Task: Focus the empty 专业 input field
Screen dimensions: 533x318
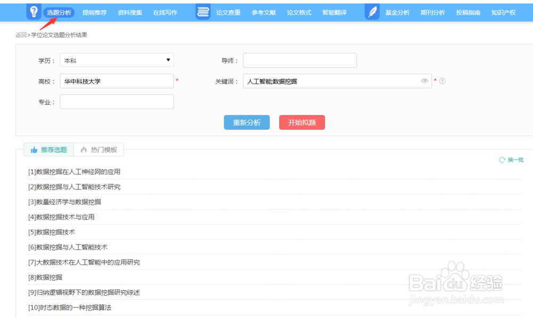Action: 117,102
